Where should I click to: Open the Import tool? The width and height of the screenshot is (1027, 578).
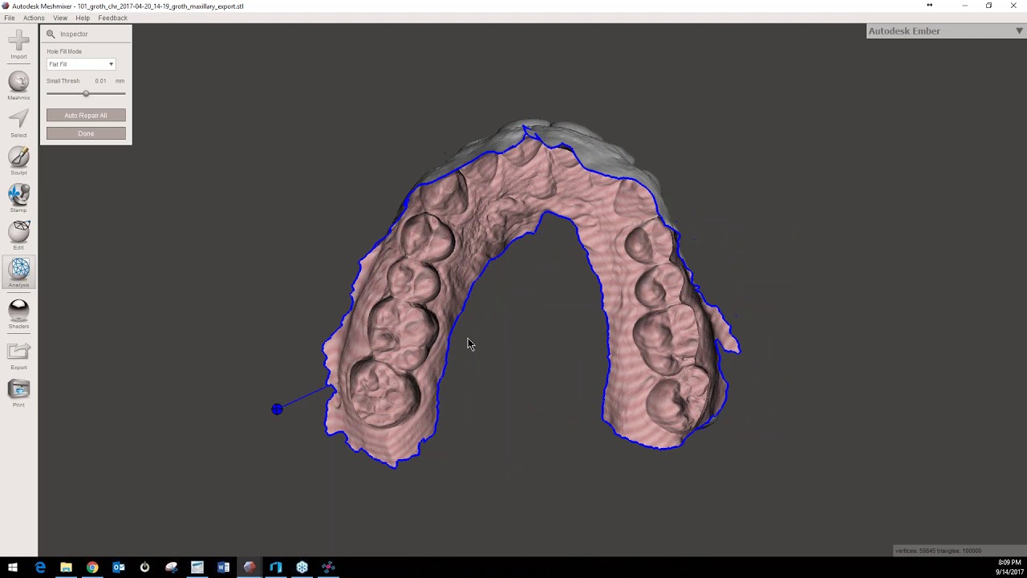point(18,43)
